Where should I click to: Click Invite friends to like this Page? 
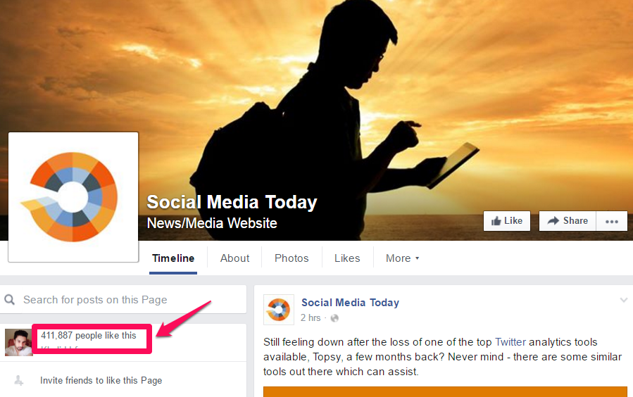coord(101,380)
